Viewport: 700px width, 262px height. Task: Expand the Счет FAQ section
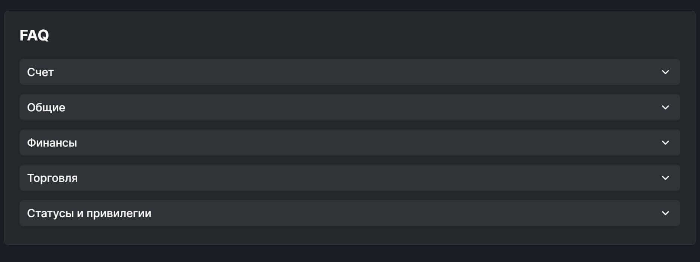click(349, 72)
